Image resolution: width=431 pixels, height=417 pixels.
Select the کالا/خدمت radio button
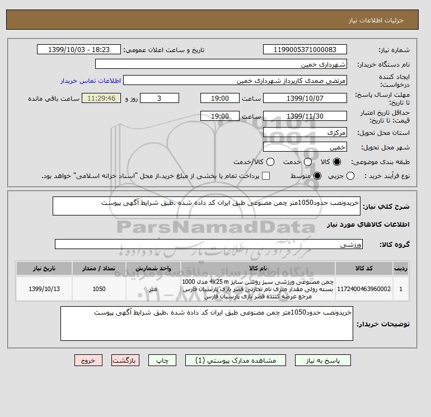[x=270, y=162]
